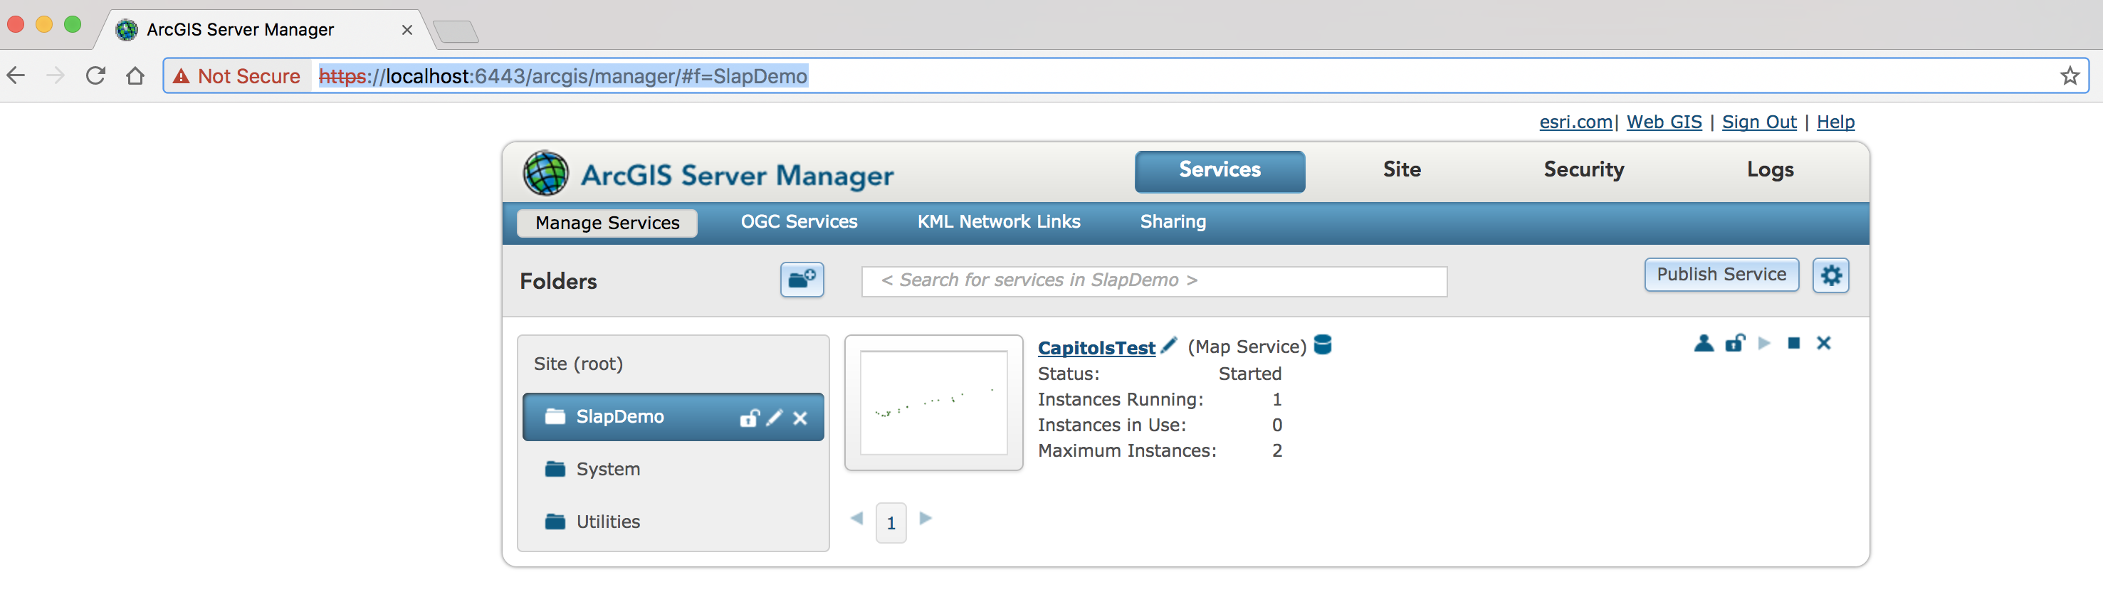Reload the browser page
2103x592 pixels.
pos(95,76)
